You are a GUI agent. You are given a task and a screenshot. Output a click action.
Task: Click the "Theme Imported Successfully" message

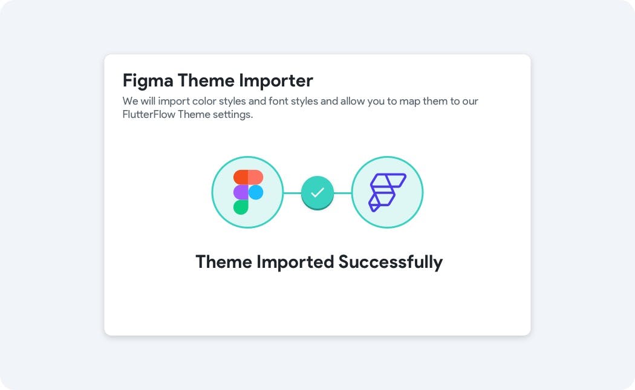(x=319, y=262)
